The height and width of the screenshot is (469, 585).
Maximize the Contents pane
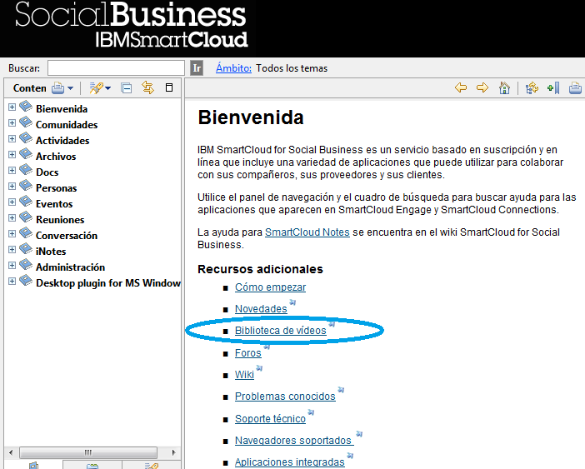(169, 87)
